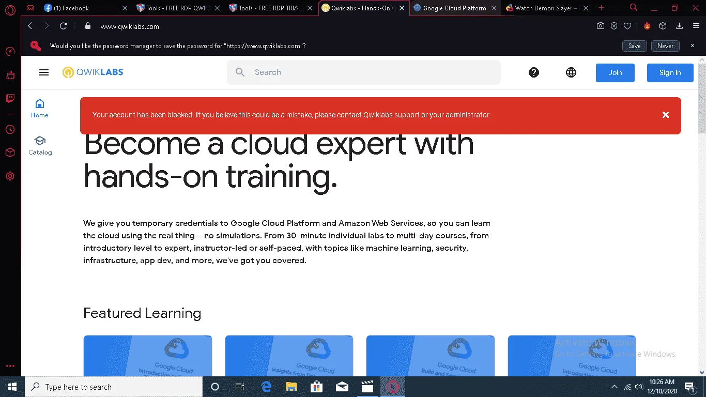Image resolution: width=706 pixels, height=397 pixels.
Task: Open volume control in system tray
Action: 639,387
